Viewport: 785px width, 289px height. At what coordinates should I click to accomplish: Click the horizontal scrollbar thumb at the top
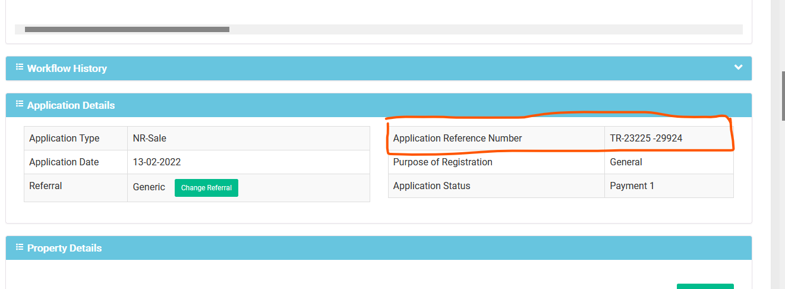point(127,29)
